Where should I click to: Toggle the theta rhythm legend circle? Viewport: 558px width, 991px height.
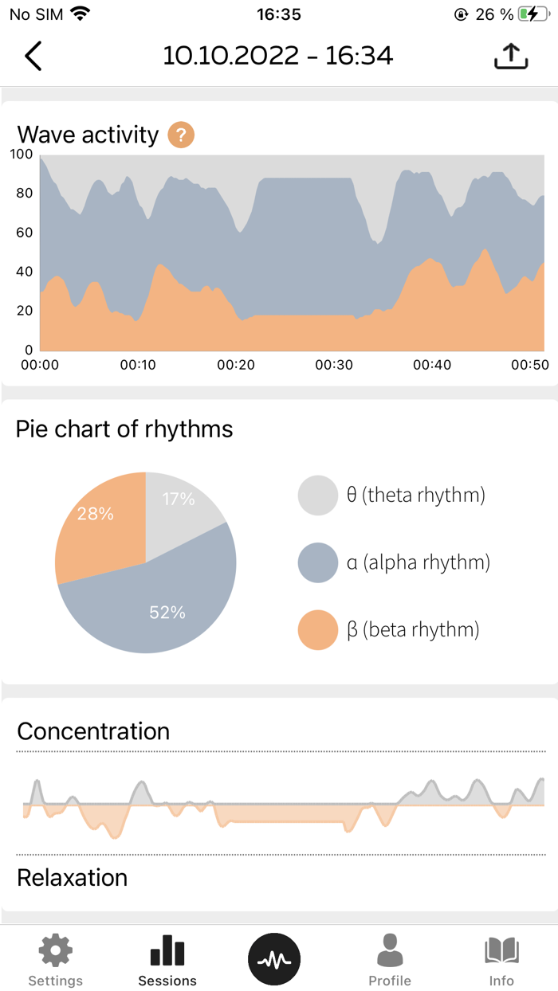tap(317, 495)
